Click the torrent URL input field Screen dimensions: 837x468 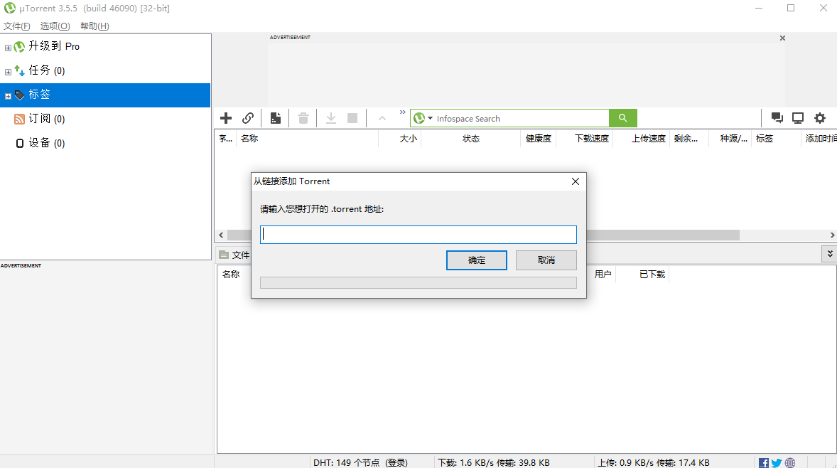(x=418, y=234)
